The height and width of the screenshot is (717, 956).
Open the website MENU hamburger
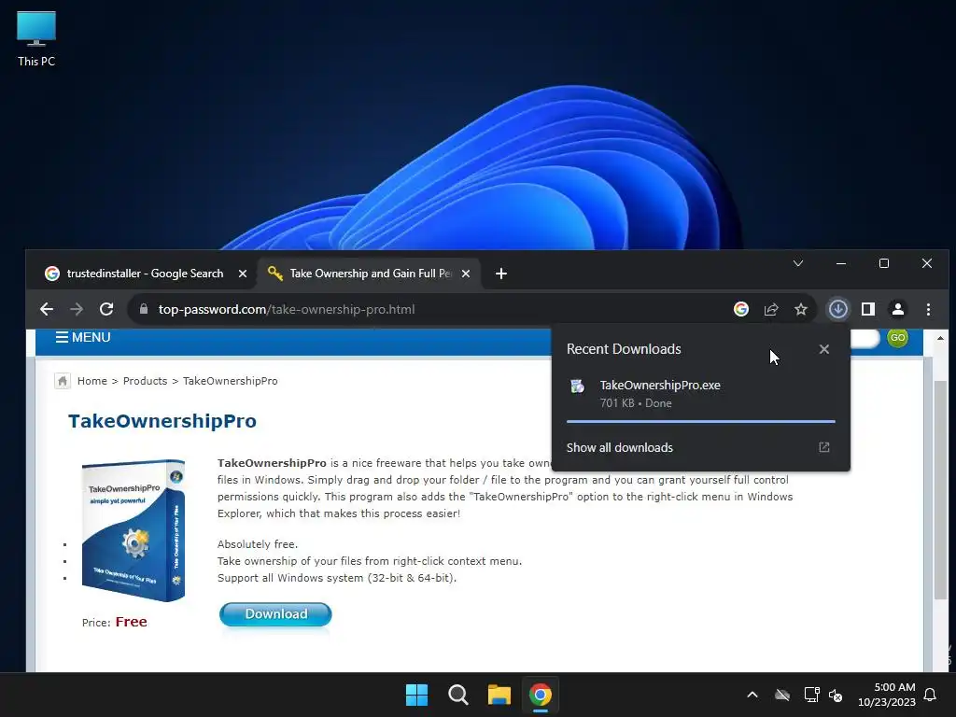click(x=83, y=337)
